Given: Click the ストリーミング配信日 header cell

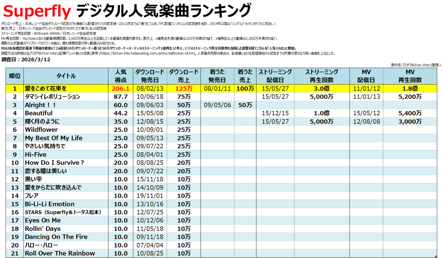Looking at the screenshot, I should [275, 76].
